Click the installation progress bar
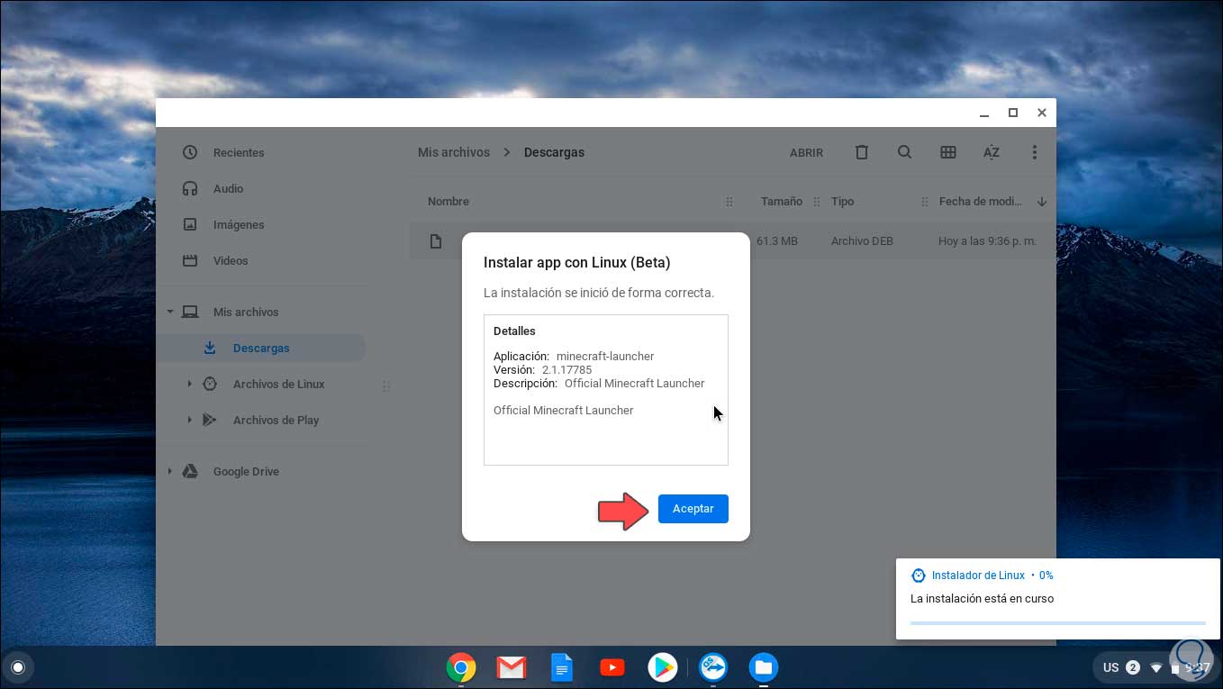The image size is (1223, 689). tap(1057, 622)
